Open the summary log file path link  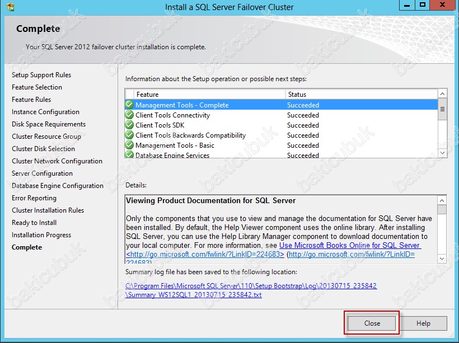coord(251,290)
